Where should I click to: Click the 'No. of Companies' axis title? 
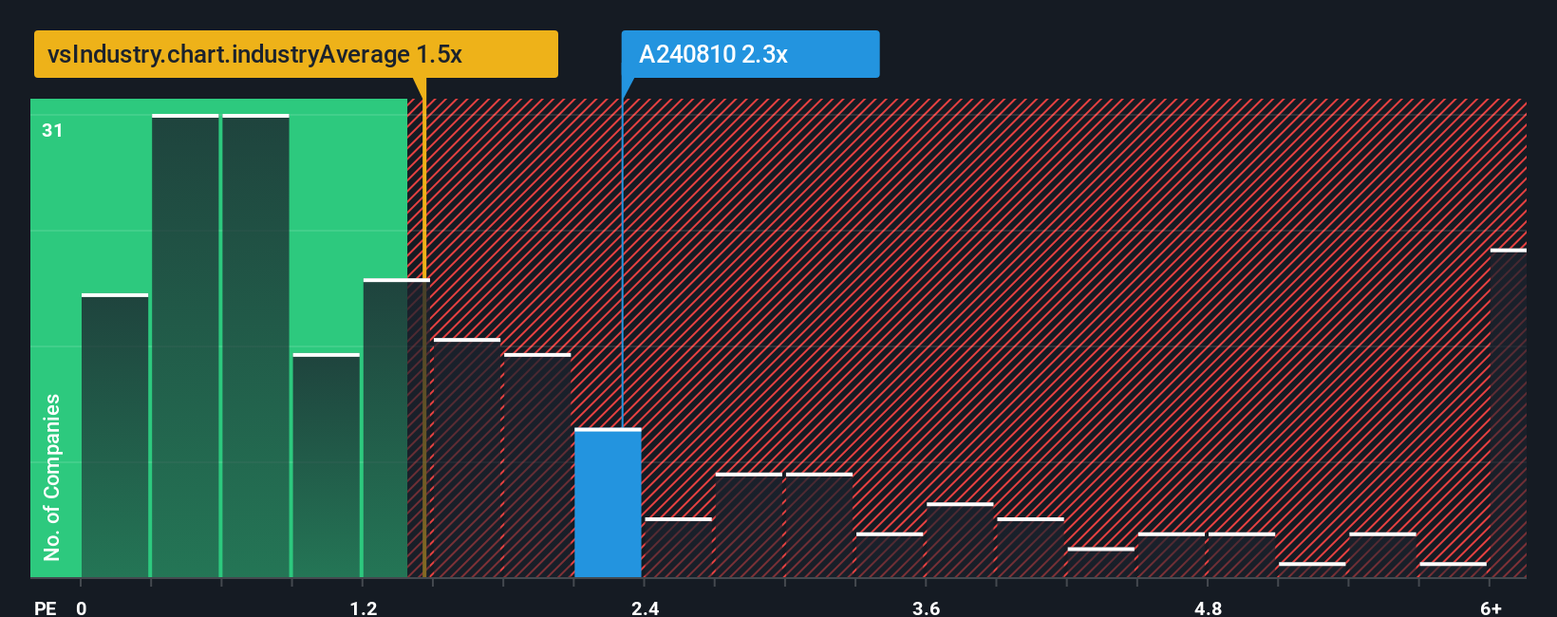click(x=52, y=477)
